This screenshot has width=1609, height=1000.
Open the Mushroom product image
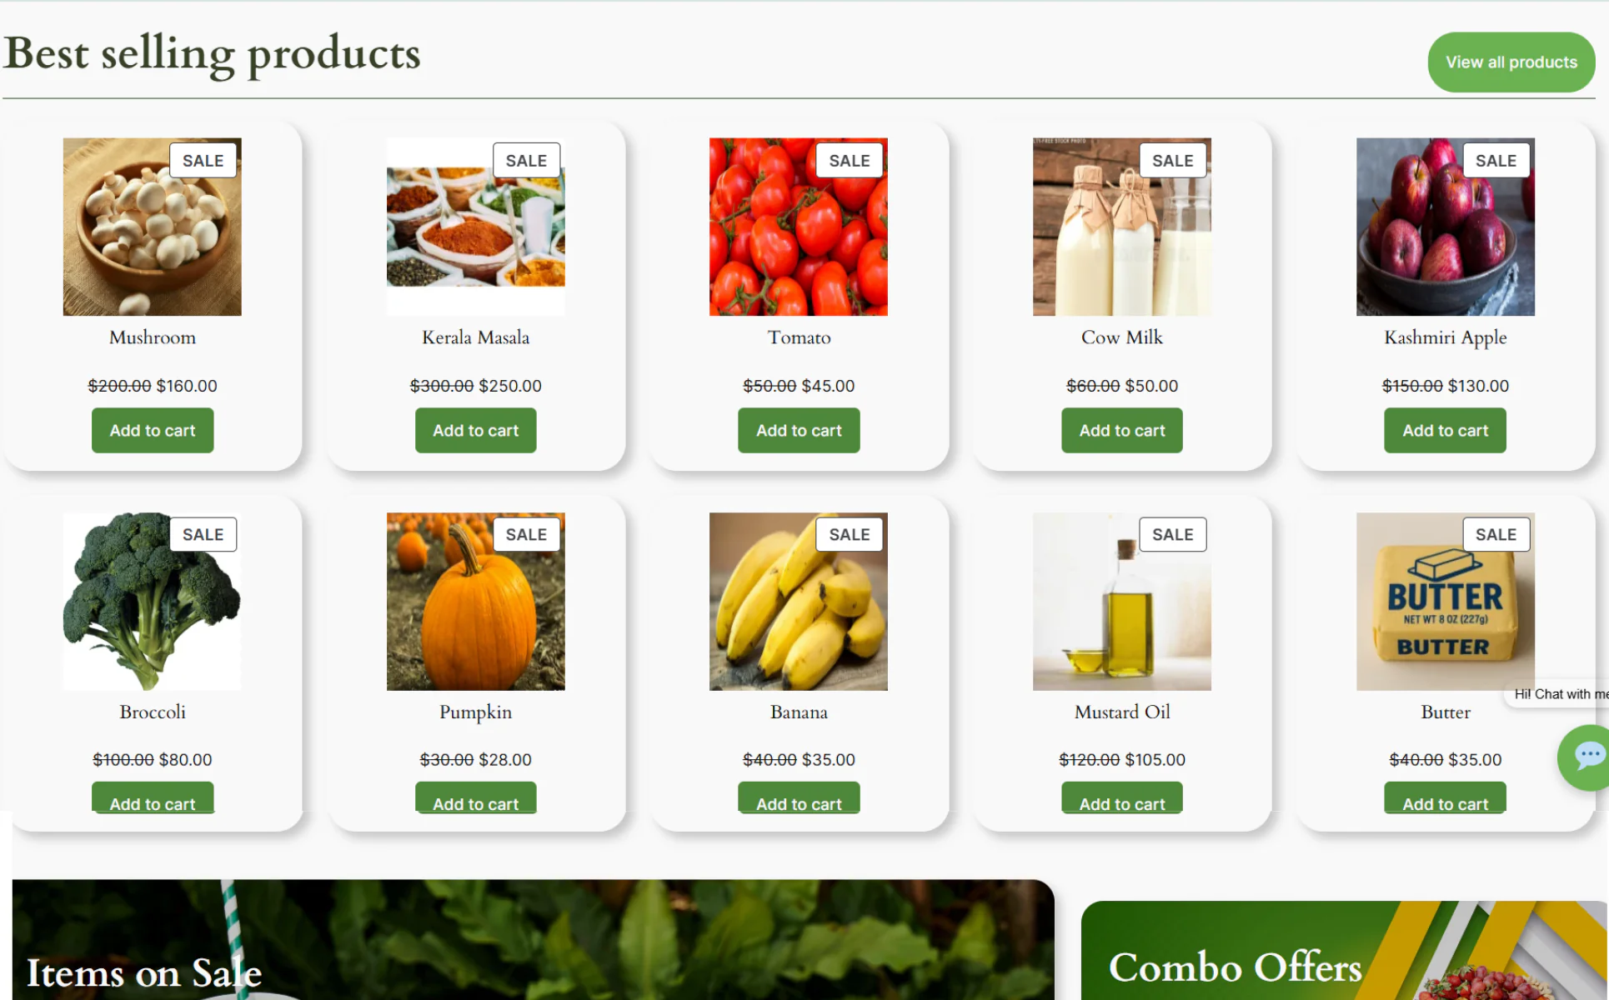click(153, 227)
